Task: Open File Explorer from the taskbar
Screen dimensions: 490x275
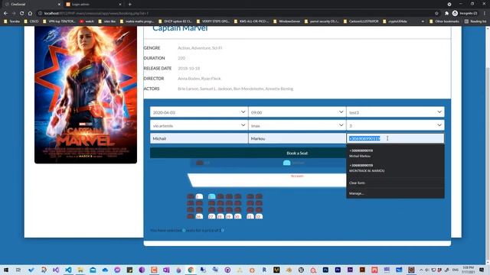Action: 80,270
